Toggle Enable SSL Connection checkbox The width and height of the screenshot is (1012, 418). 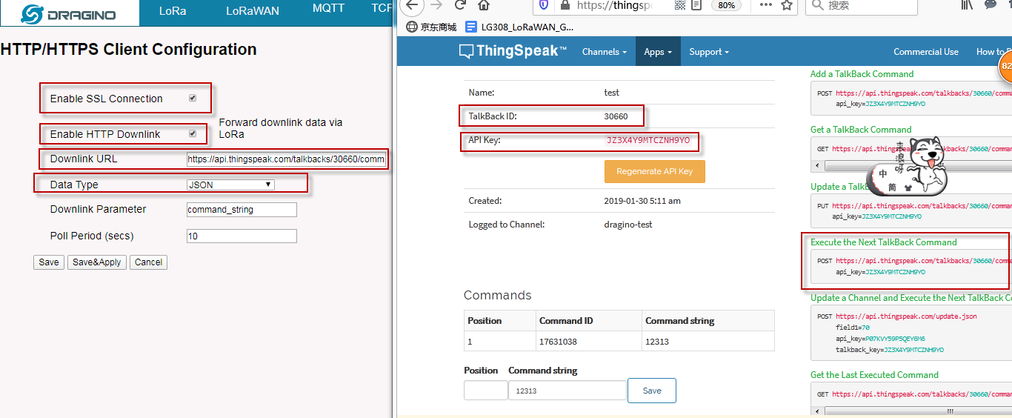(x=193, y=98)
